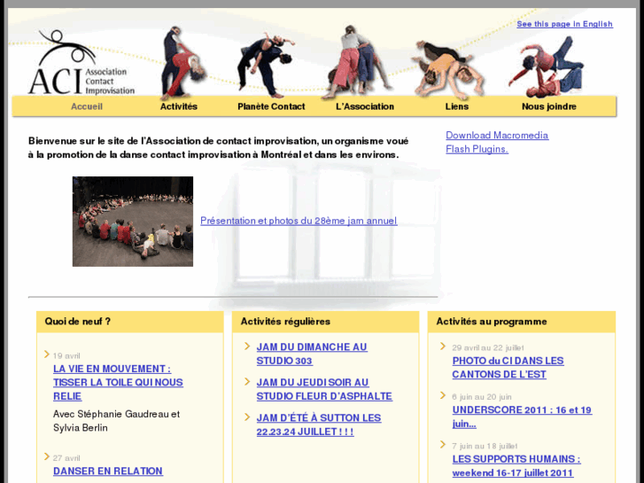Open JAM D'ÉTÉ À SUTTON link
This screenshot has height=483, width=644.
(319, 425)
